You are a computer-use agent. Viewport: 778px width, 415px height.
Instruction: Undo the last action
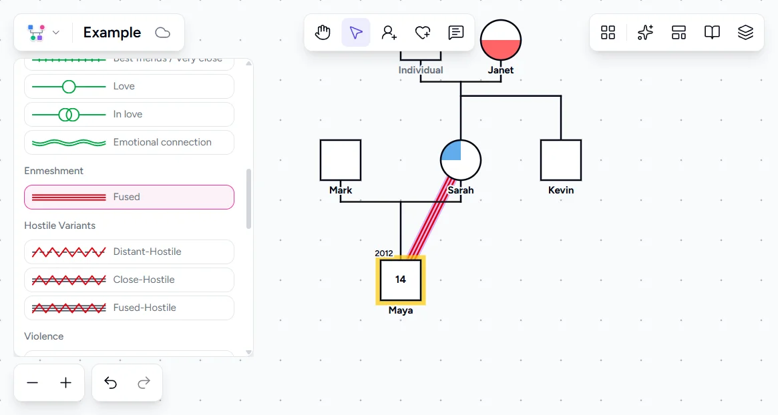point(110,383)
